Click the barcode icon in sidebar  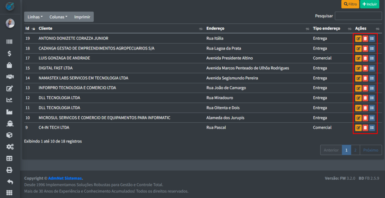point(10,42)
